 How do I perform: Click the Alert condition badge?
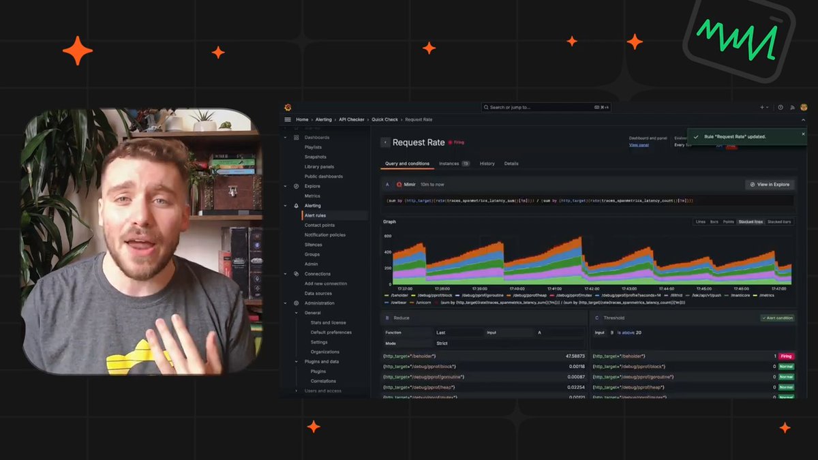coord(777,318)
